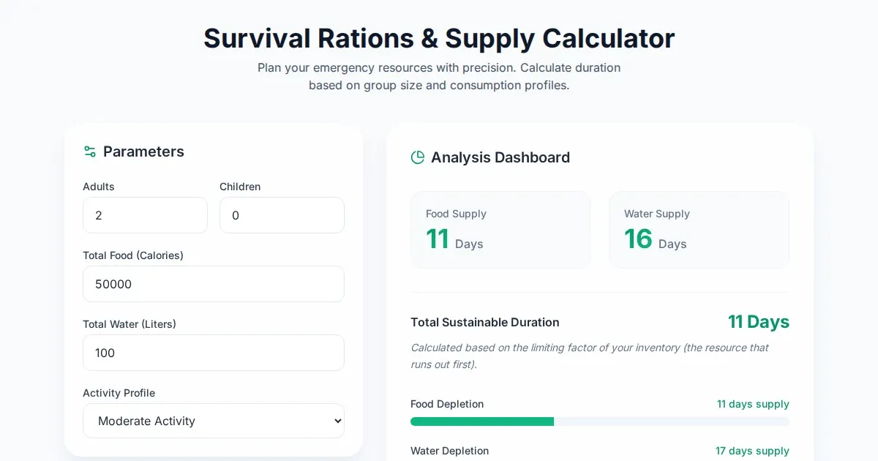Screen dimensions: 878x461
Task: Open the Activity Profile dropdown
Action: [213, 421]
